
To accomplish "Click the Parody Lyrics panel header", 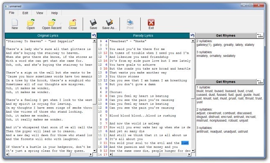I will click(143, 36).
